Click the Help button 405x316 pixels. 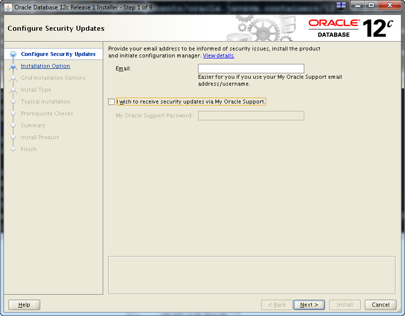tap(24, 305)
